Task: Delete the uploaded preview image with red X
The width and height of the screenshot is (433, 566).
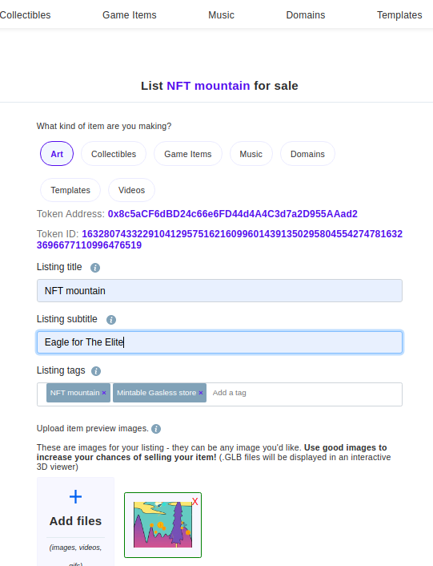Action: click(x=194, y=501)
